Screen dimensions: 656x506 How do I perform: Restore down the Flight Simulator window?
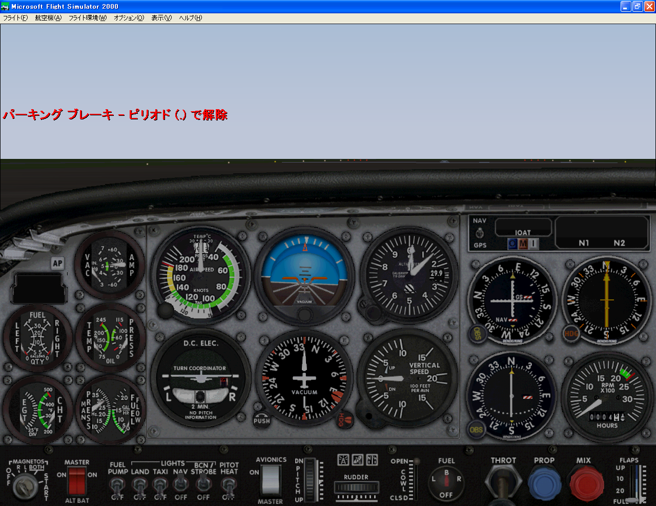click(x=638, y=6)
